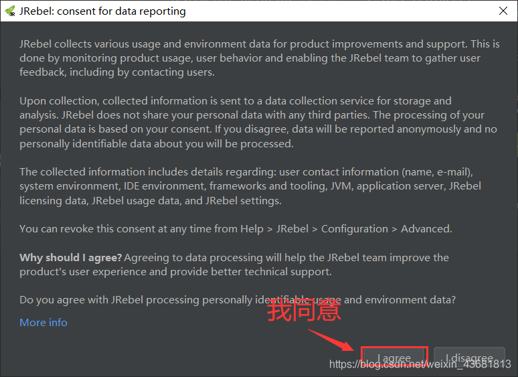The height and width of the screenshot is (377, 518).
Task: Click the paragraph beginning 'JRebel collects various usage'
Action: [259, 58]
